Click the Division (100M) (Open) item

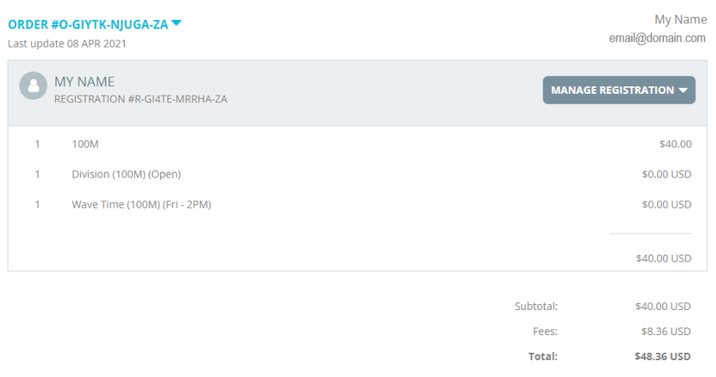tap(126, 174)
